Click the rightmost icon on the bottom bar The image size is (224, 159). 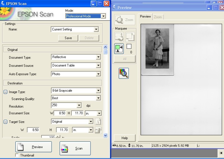[221, 153]
